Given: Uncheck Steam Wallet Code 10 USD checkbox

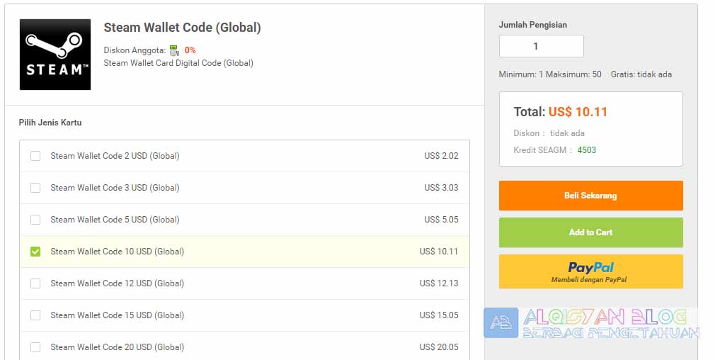Looking at the screenshot, I should pos(35,252).
